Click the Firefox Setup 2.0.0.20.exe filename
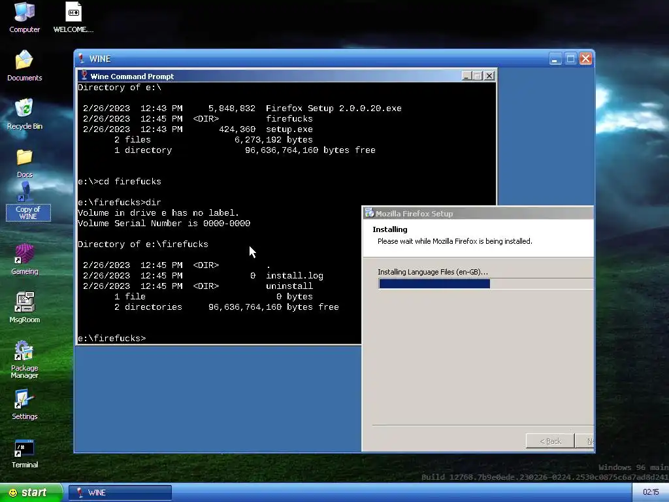Image resolution: width=669 pixels, height=502 pixels. click(x=334, y=108)
